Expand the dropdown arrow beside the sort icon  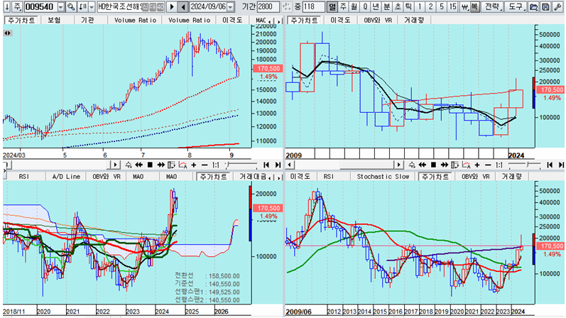point(92,6)
